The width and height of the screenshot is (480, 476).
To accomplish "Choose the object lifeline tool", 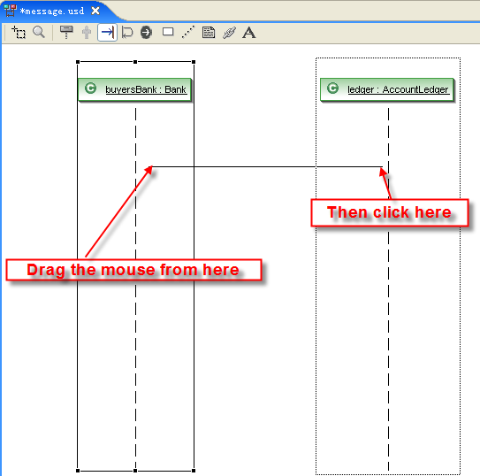I will pyautogui.click(x=66, y=32).
